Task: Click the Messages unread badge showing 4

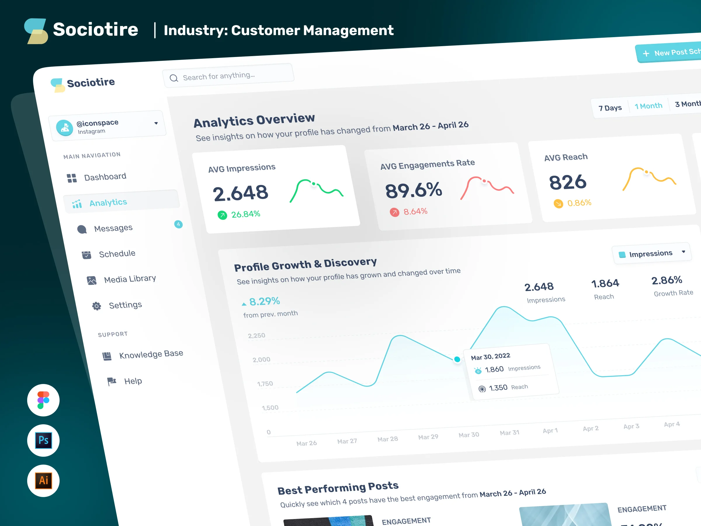Action: tap(178, 224)
